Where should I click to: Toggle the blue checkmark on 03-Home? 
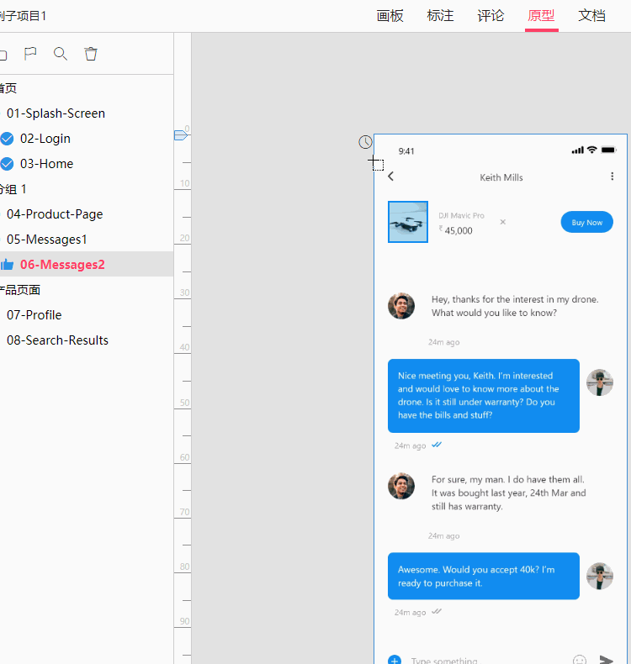7,164
